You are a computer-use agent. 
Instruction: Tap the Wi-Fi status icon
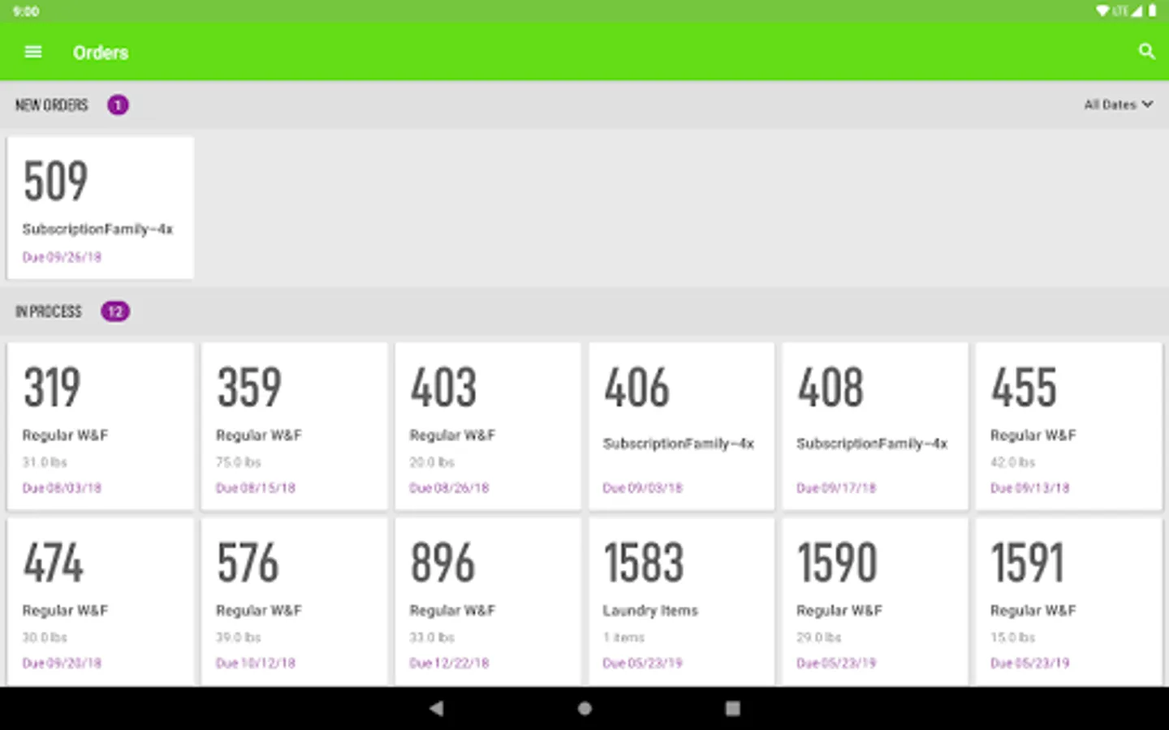pos(1102,11)
